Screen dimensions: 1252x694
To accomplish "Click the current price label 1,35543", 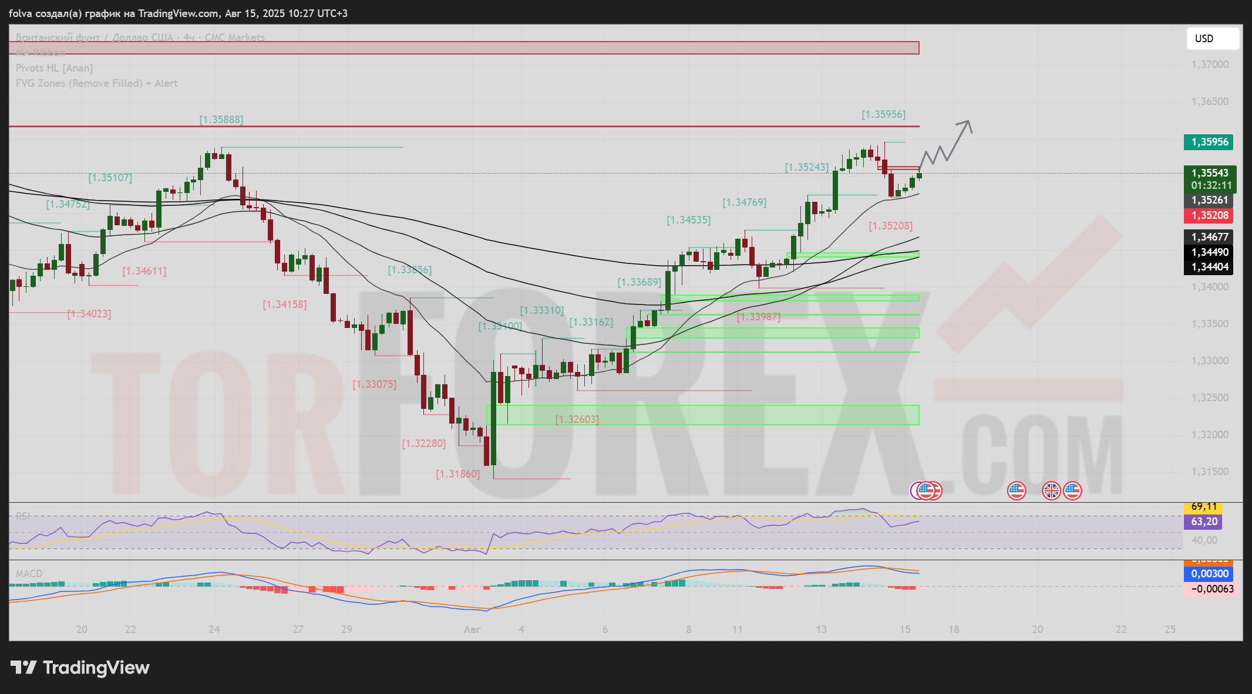I will 1209,173.
